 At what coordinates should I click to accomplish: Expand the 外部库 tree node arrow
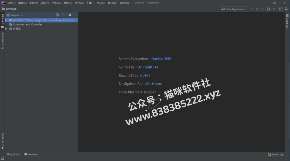tap(6, 29)
